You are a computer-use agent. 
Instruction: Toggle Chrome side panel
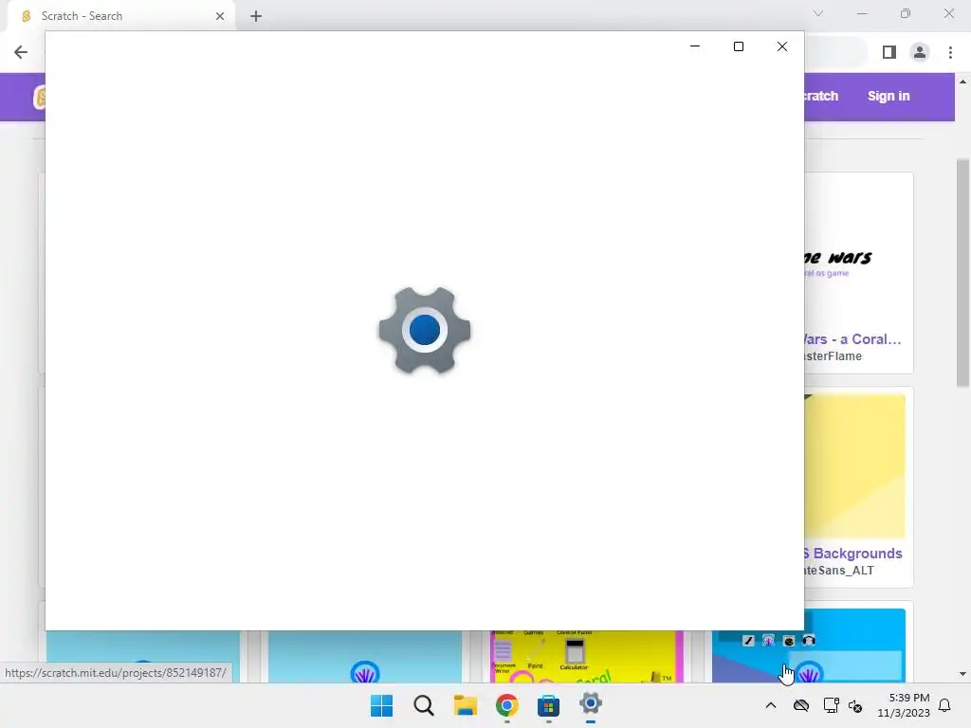coord(889,52)
